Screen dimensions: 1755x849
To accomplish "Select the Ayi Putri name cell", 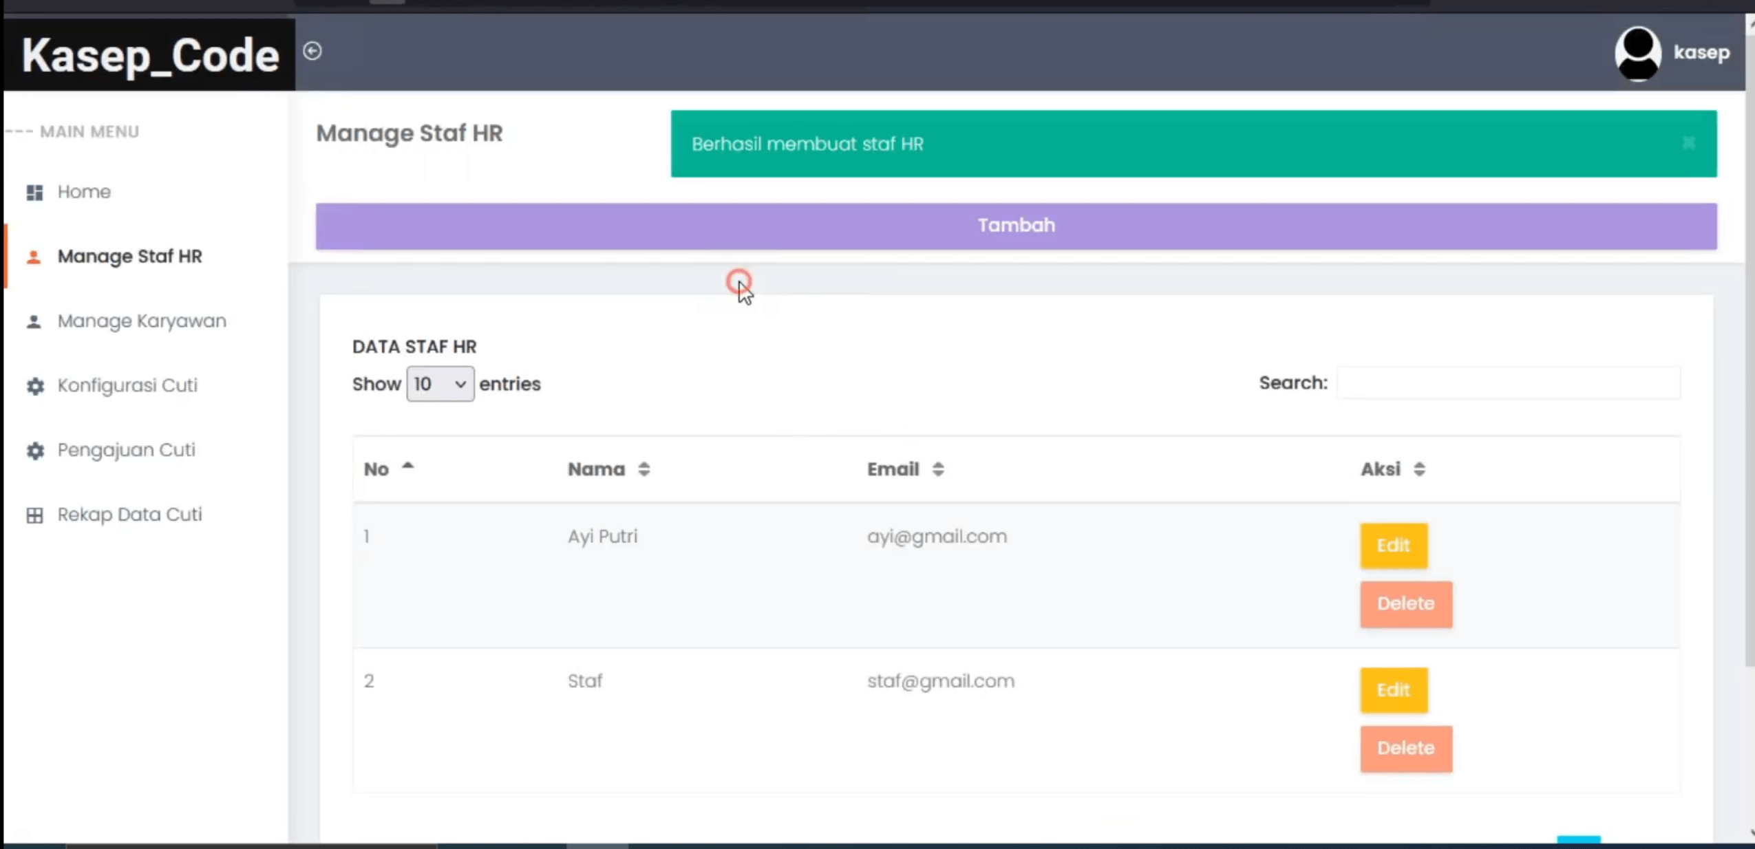I will point(602,537).
